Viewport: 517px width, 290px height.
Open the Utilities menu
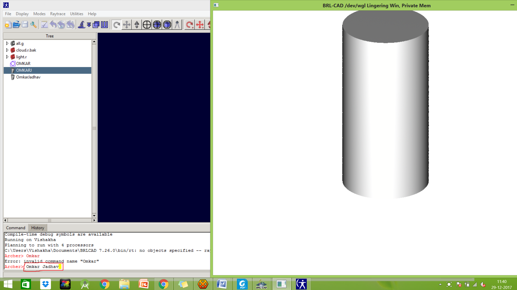click(x=77, y=14)
